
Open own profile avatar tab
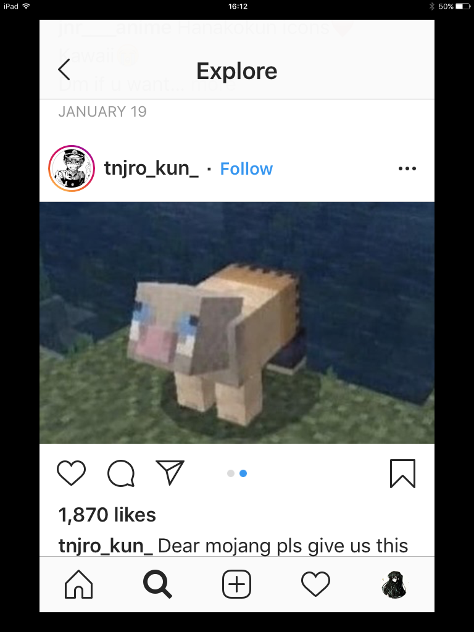tap(394, 584)
